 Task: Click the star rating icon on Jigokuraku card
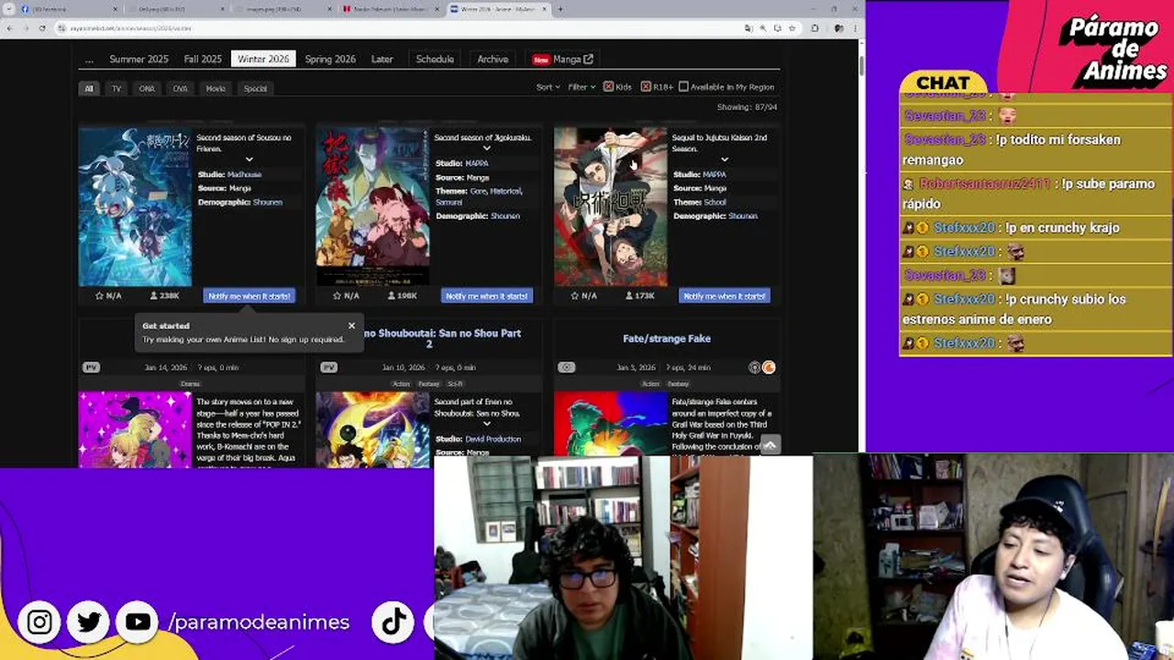337,296
